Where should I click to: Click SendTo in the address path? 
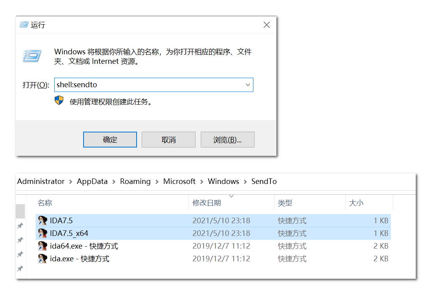tap(264, 181)
